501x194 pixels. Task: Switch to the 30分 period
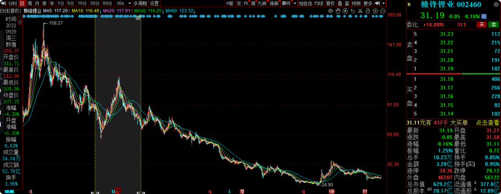[94, 4]
